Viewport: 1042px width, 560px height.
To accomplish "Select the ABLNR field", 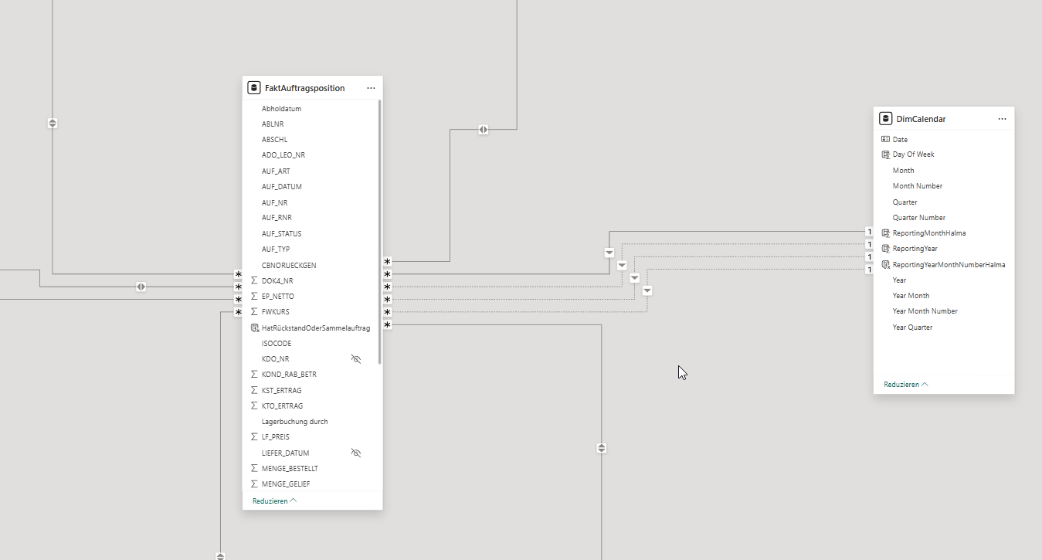I will point(273,124).
